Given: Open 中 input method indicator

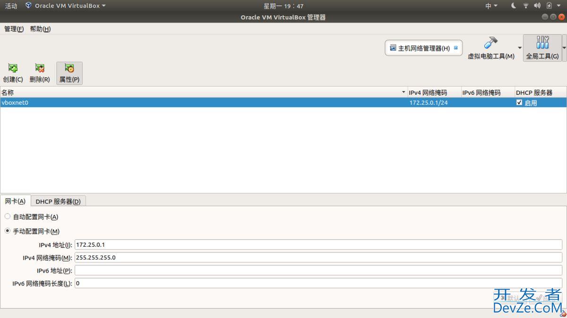Looking at the screenshot, I should pos(491,6).
